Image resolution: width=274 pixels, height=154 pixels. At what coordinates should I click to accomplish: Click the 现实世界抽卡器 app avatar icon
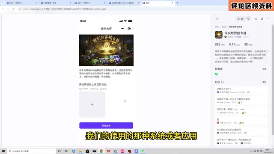pos(219,35)
